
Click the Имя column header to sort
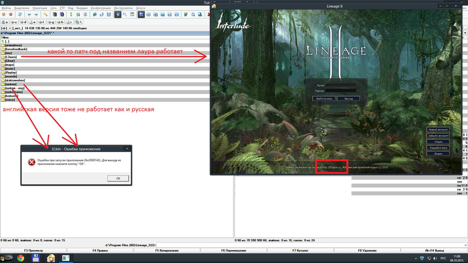(x=5, y=37)
